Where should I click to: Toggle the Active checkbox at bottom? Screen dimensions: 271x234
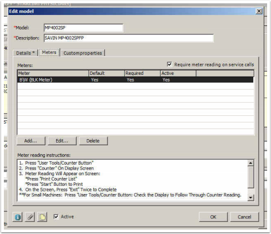[x=56, y=216]
